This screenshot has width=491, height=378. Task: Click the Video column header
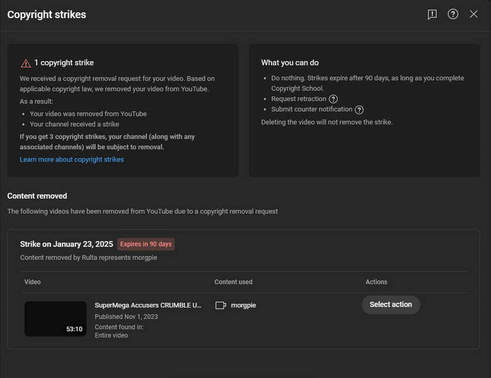coord(33,282)
